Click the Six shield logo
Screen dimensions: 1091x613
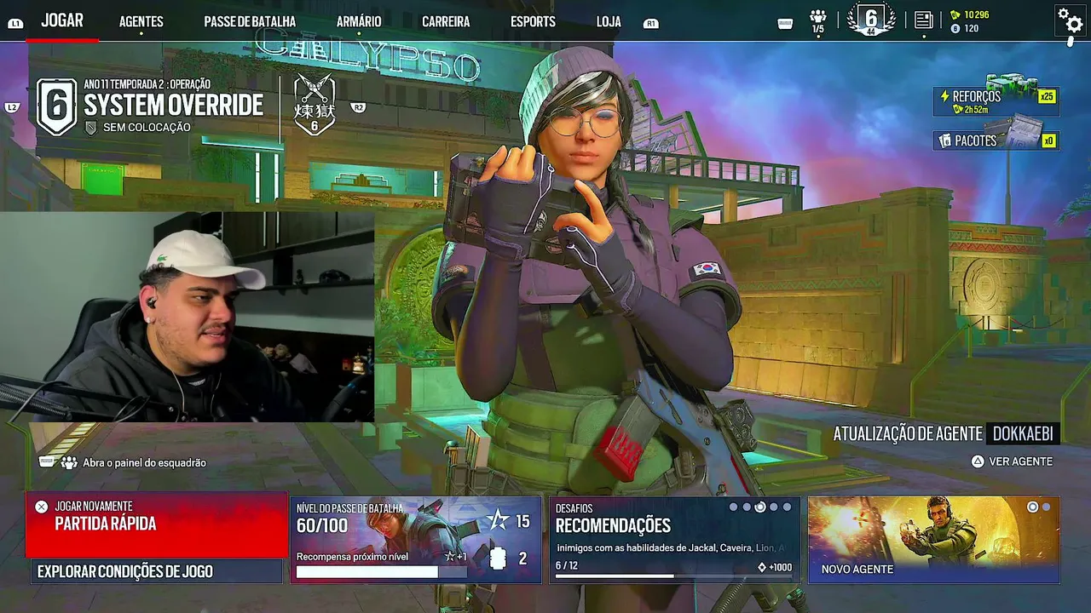pos(56,106)
